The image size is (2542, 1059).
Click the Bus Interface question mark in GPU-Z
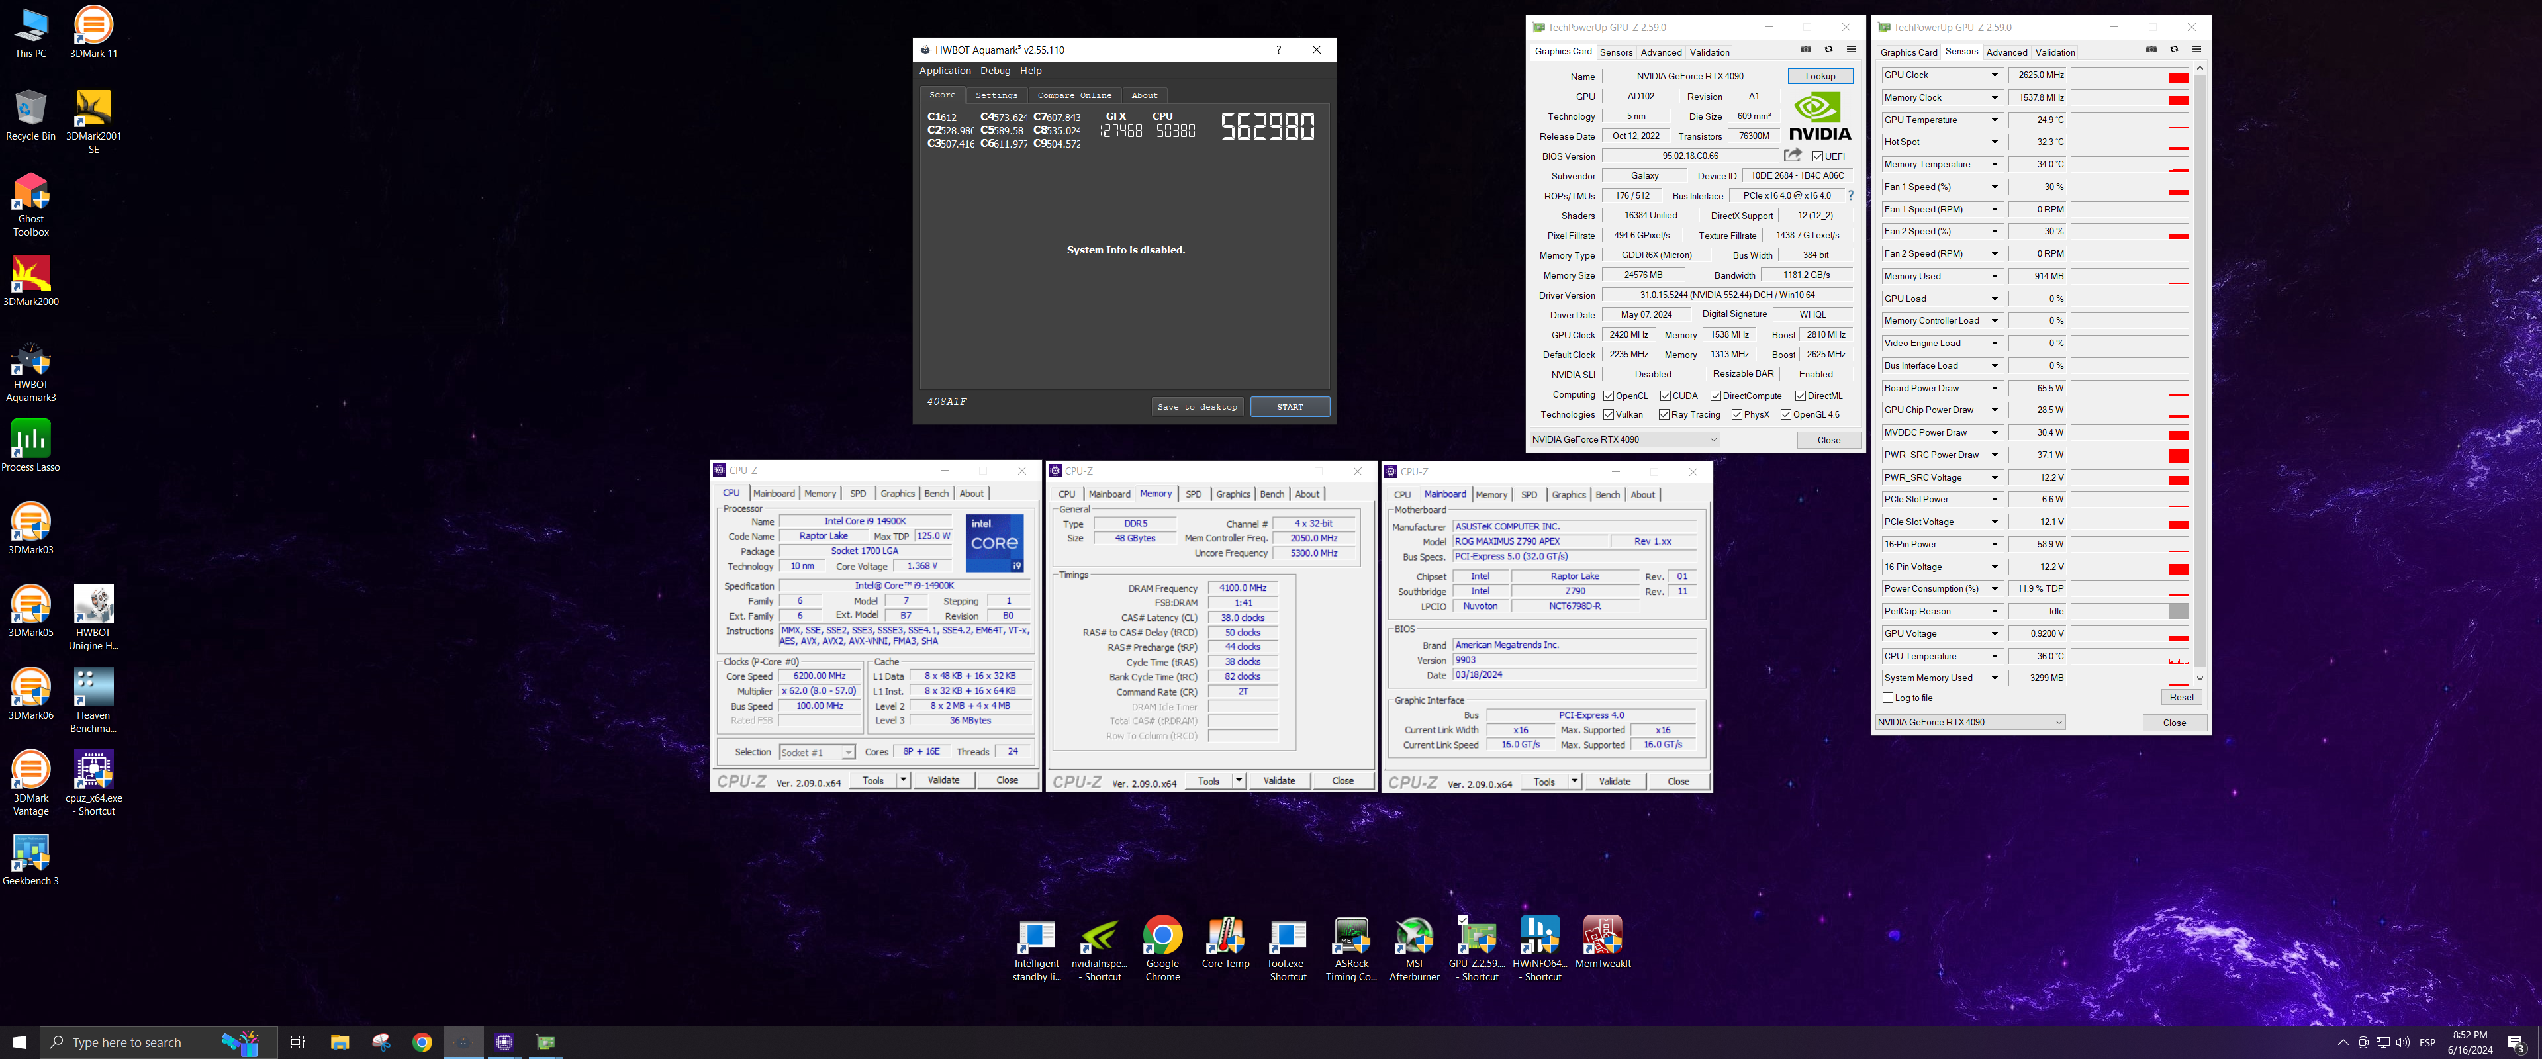(1850, 195)
